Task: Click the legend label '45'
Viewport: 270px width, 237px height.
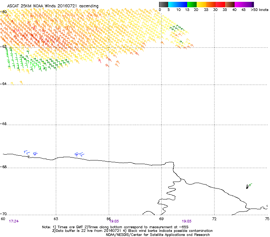Action: coord(243,9)
